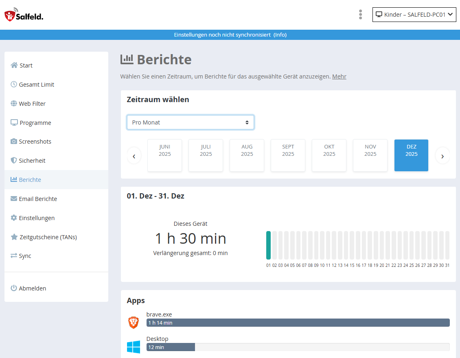Click the Sicherheit shield icon
The width and height of the screenshot is (460, 358).
14,161
